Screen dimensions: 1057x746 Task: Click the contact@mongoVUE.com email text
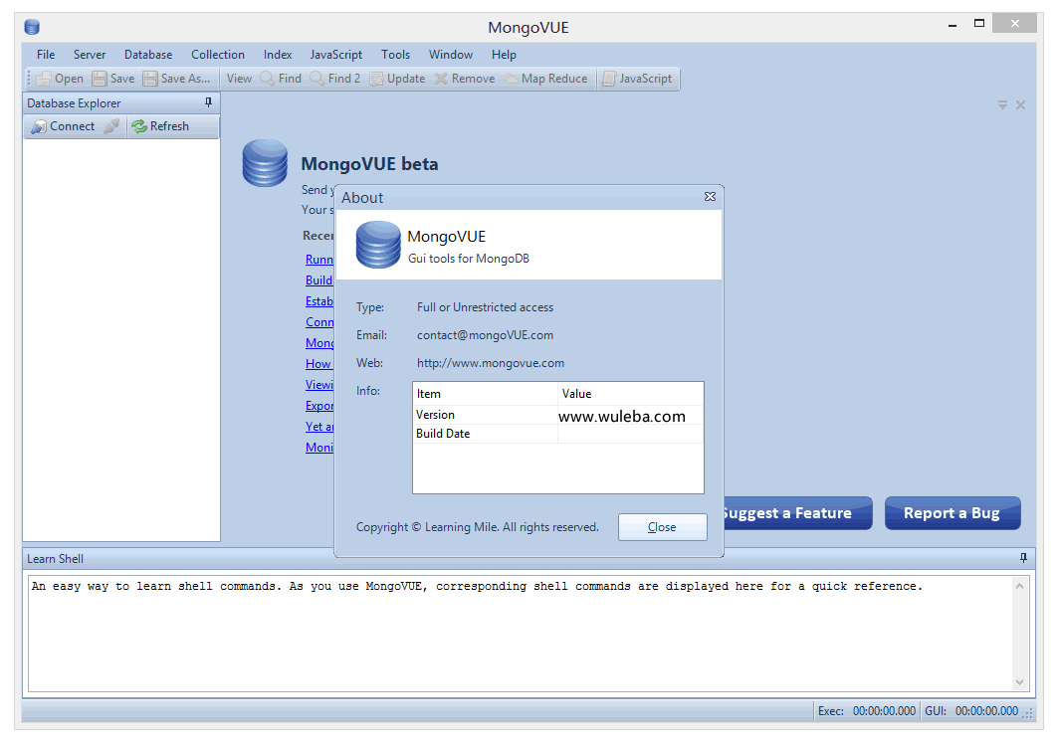[486, 335]
